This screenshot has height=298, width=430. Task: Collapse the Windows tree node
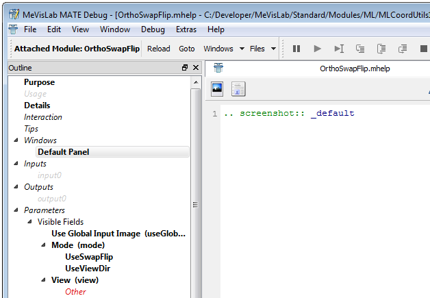pyautogui.click(x=16, y=140)
